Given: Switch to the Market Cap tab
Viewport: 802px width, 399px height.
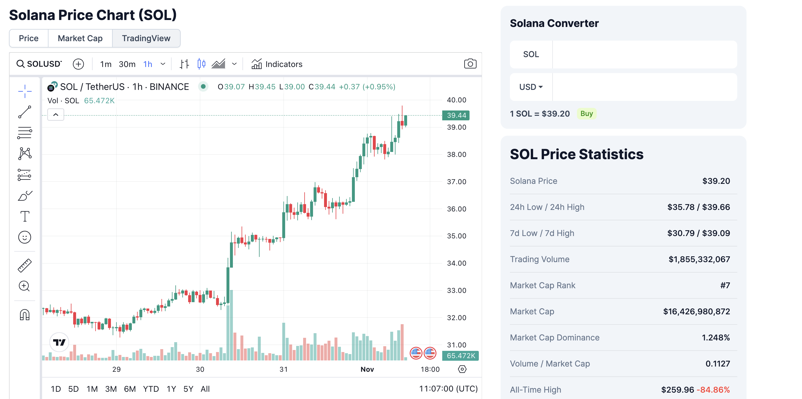Looking at the screenshot, I should point(80,38).
